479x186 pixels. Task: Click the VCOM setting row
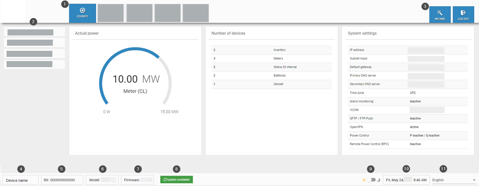click(x=408, y=110)
